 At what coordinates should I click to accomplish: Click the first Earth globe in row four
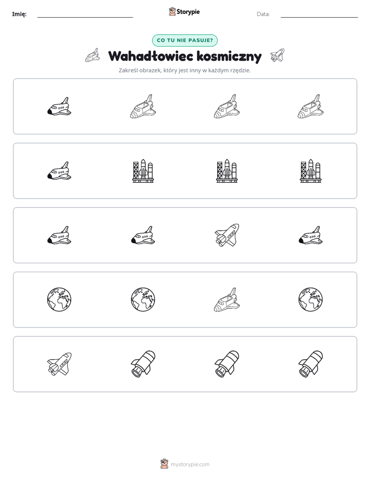(x=59, y=300)
